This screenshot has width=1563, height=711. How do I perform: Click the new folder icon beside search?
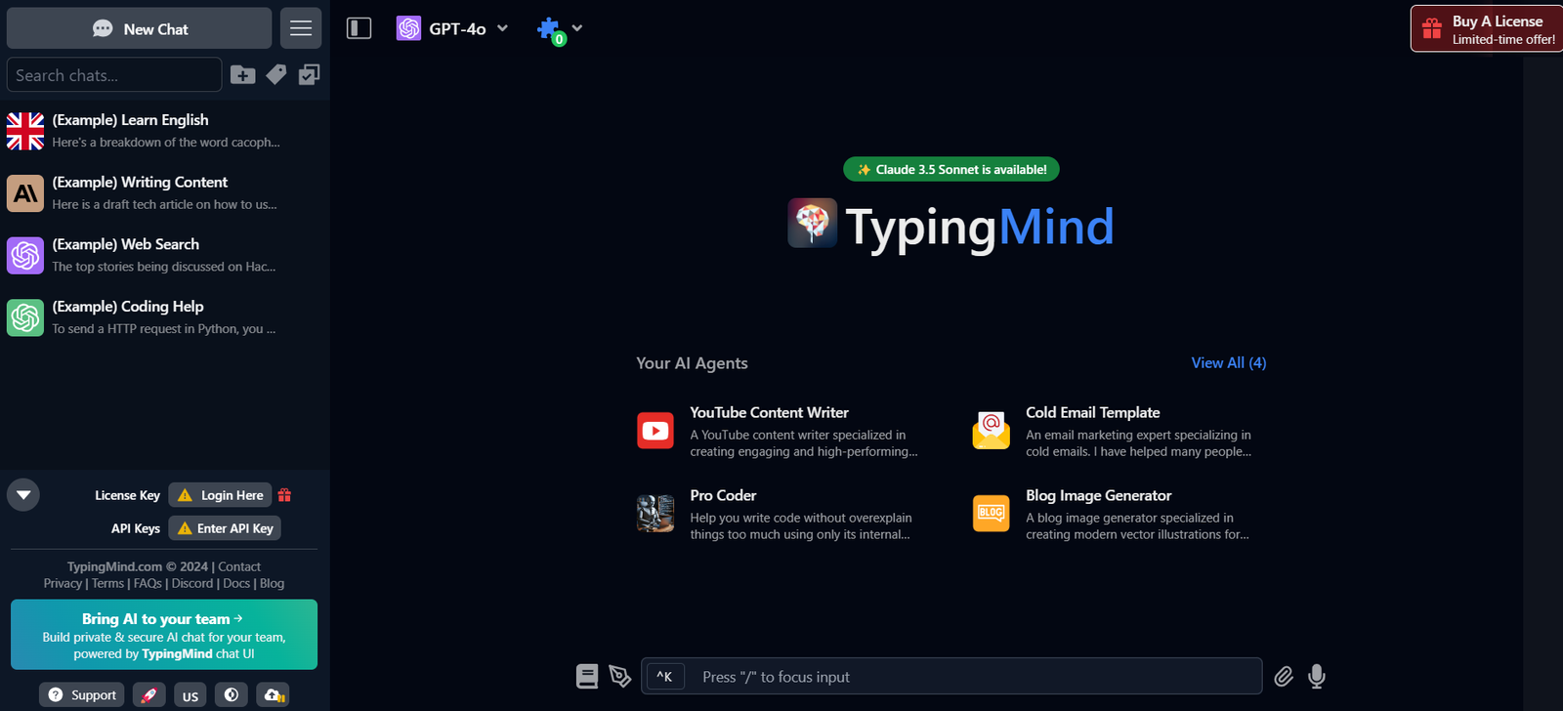pos(242,75)
